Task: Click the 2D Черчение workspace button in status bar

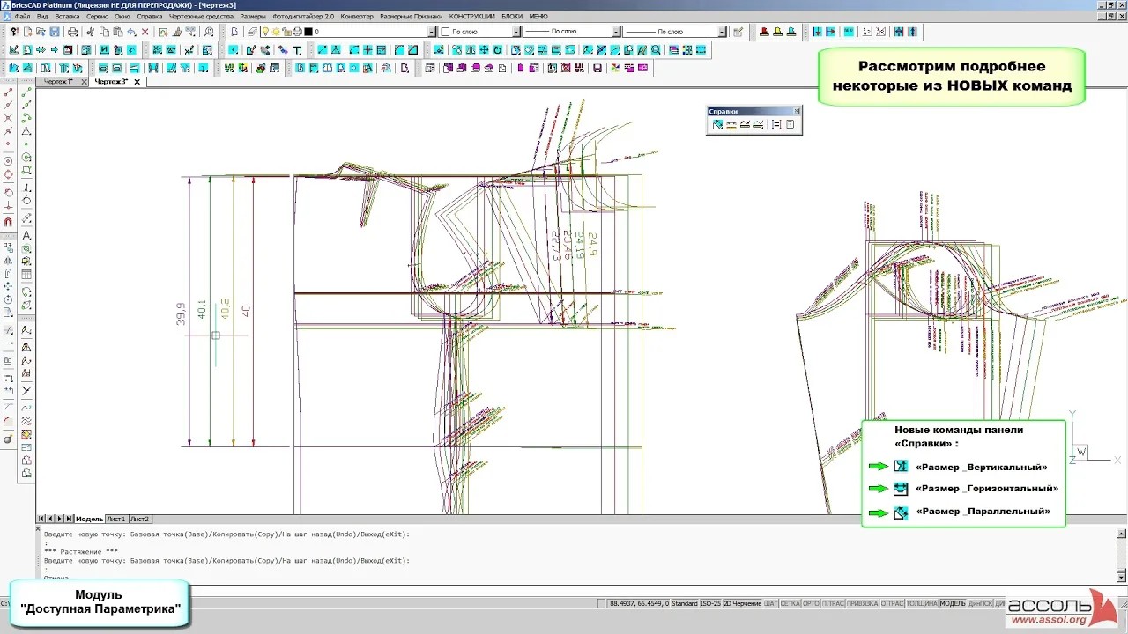Action: 742,603
